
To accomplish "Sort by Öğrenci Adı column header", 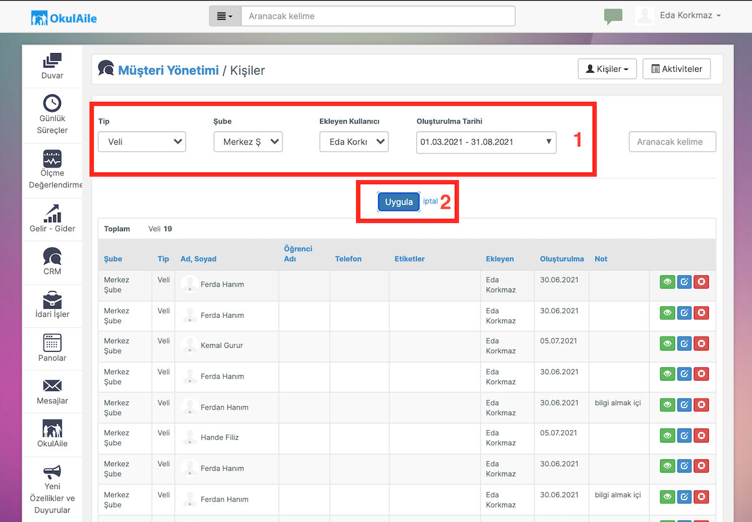I will pos(298,253).
